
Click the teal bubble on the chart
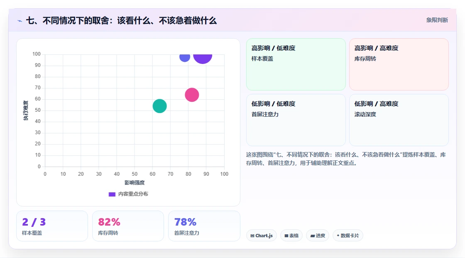(x=159, y=106)
